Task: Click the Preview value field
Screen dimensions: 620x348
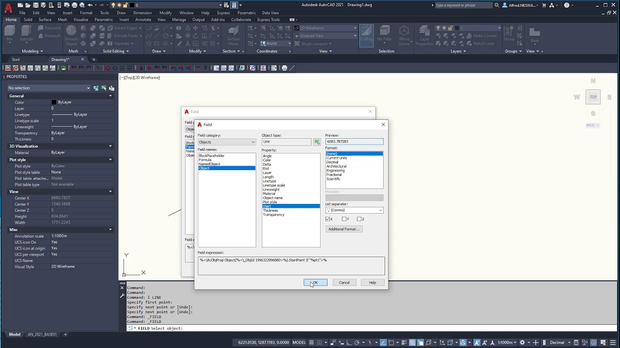Action: pos(354,142)
